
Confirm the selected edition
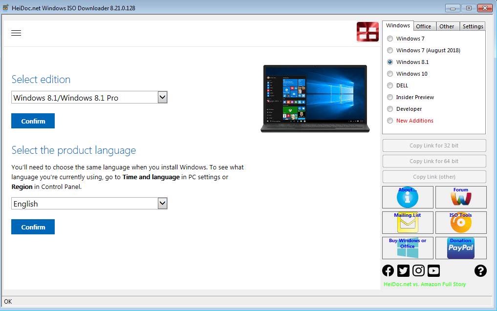tap(33, 121)
